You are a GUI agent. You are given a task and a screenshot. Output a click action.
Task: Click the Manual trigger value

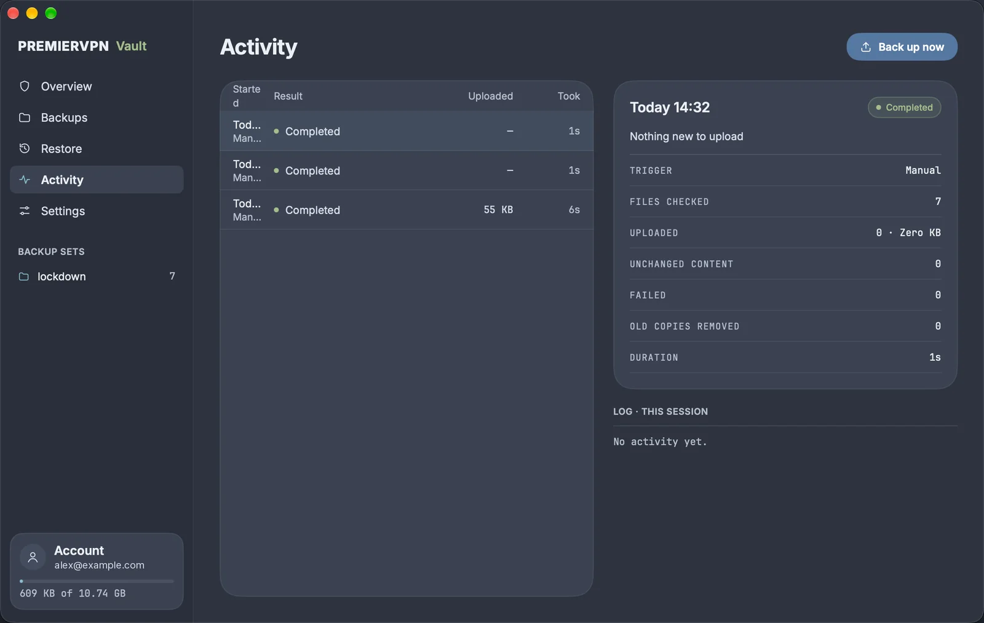click(922, 170)
